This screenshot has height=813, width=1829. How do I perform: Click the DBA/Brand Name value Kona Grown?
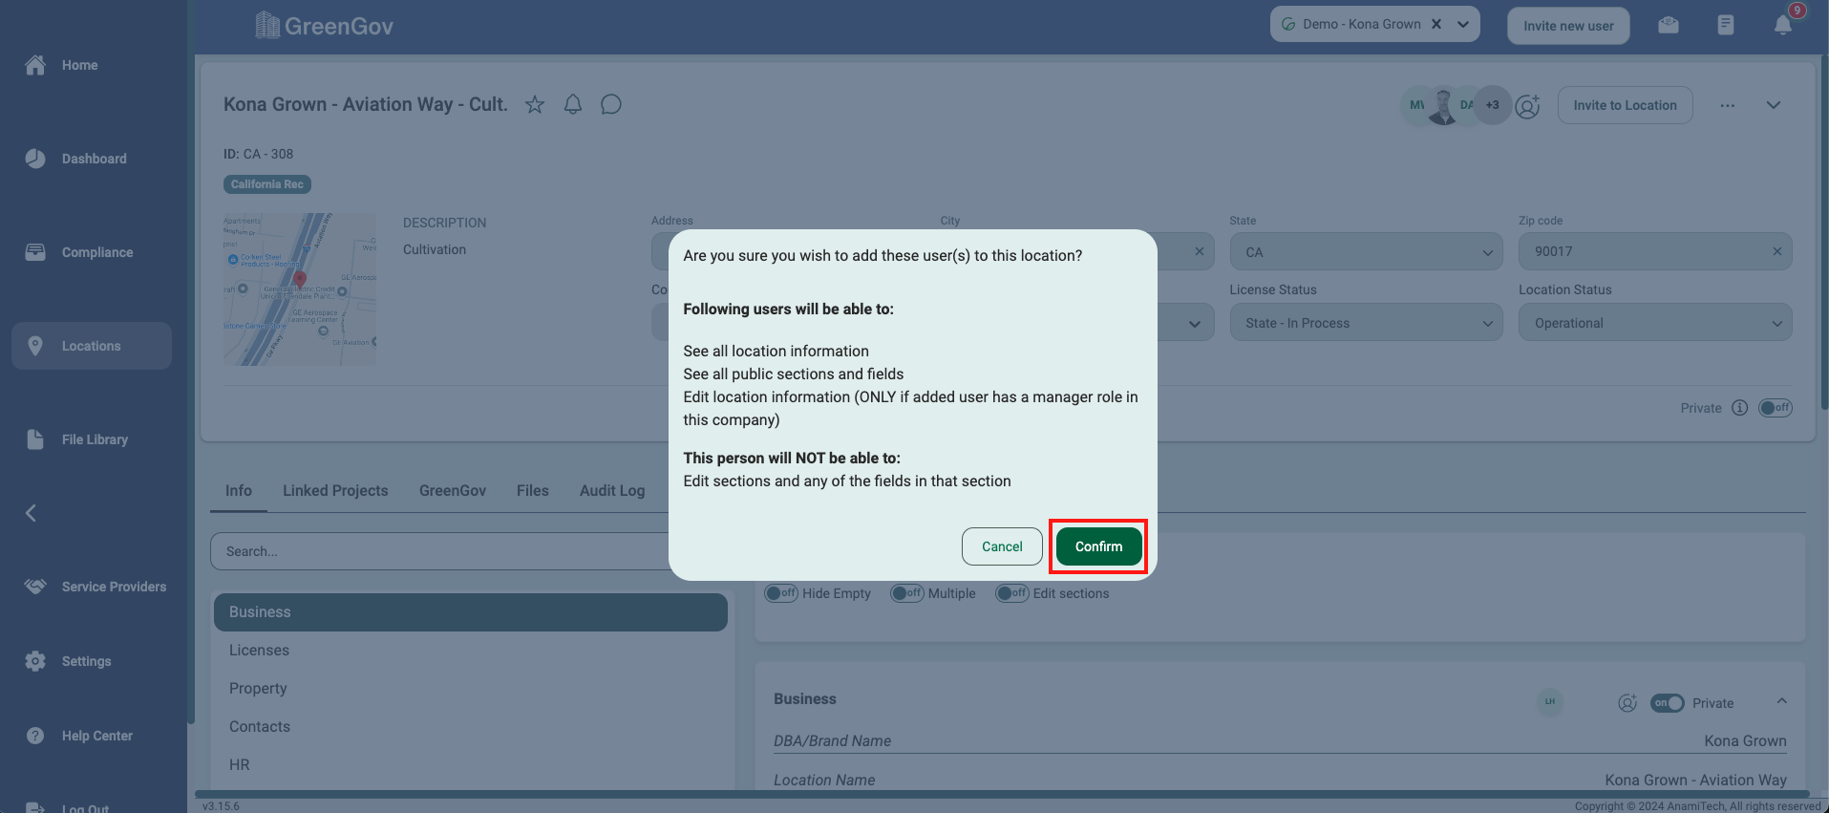point(1745,740)
